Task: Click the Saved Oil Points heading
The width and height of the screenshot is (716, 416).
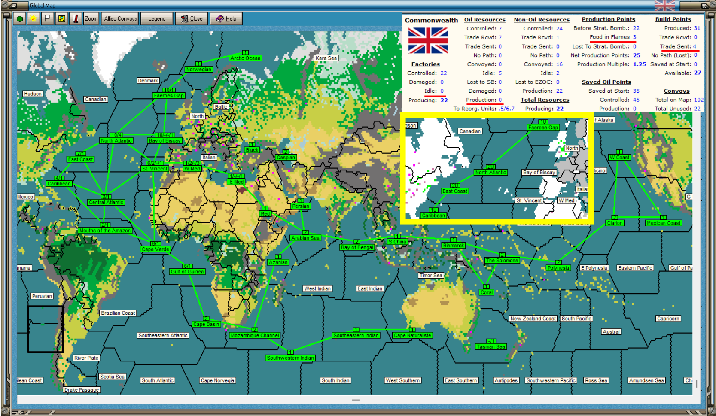Action: tap(606, 82)
